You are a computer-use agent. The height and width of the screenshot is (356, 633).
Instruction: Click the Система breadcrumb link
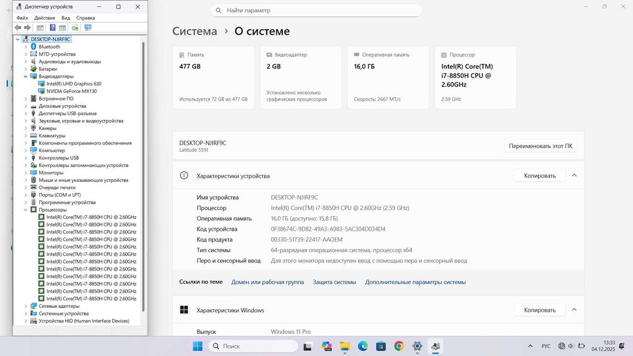194,31
